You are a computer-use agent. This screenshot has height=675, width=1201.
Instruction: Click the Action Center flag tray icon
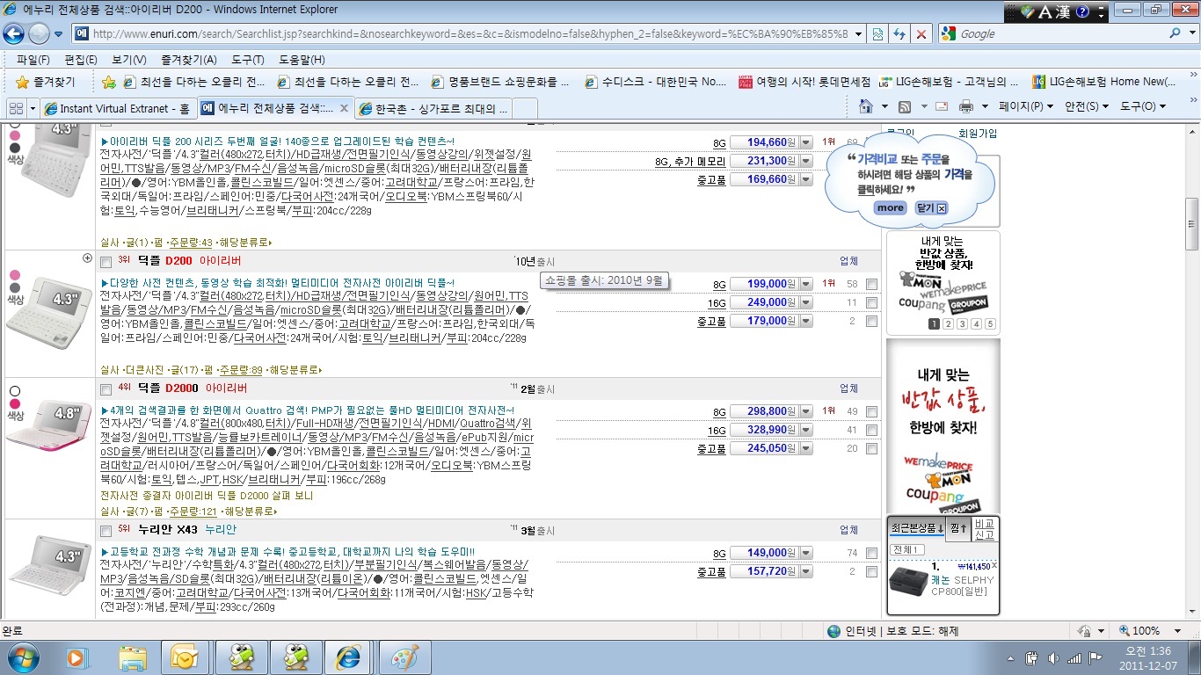point(1095,657)
